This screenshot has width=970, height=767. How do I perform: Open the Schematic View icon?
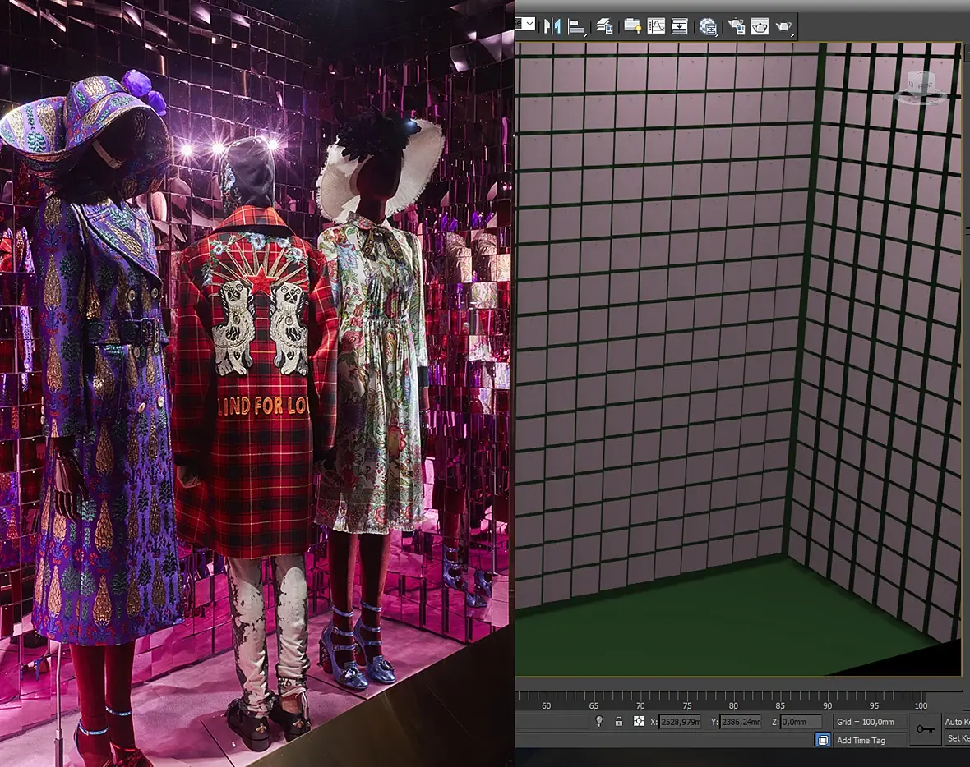(679, 26)
